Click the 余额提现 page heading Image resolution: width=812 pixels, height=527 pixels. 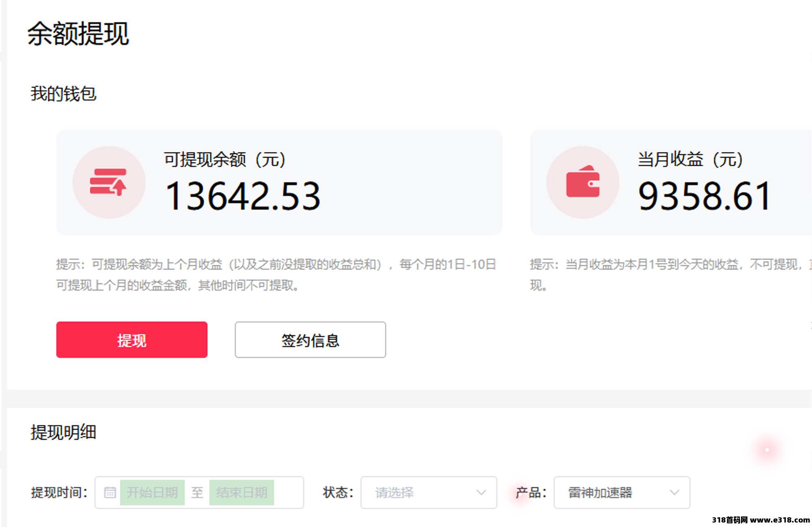[x=78, y=34]
